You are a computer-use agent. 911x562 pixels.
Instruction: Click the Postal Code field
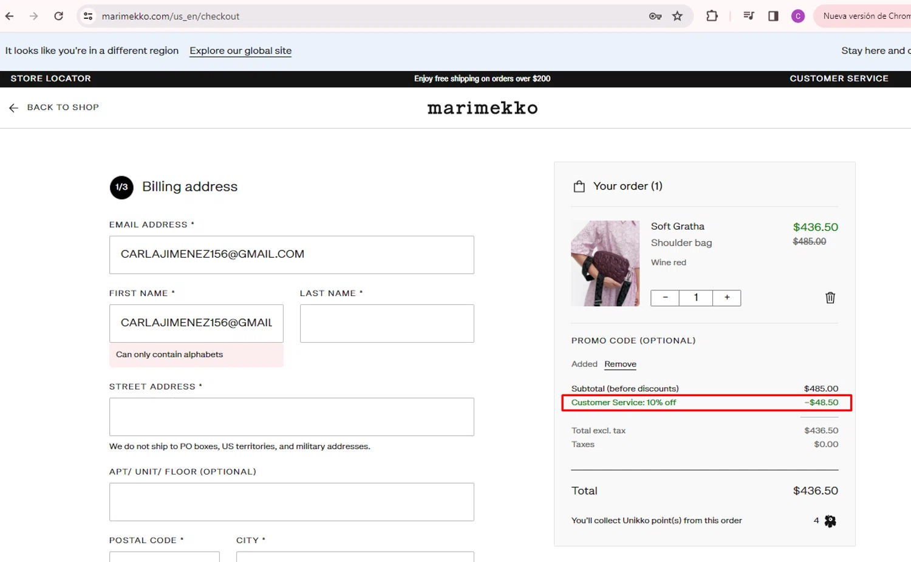[165, 557]
